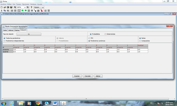
Task: Open a file with the folder icon
Action: pos(5,7)
